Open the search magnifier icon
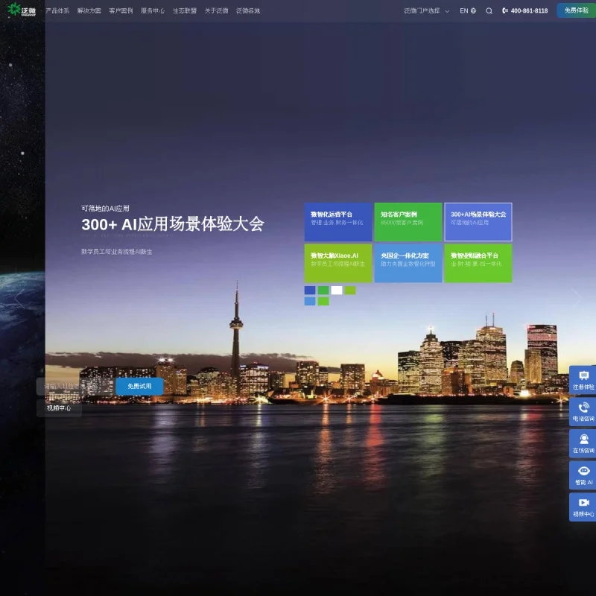Viewport: 596px width, 596px height. pyautogui.click(x=489, y=10)
